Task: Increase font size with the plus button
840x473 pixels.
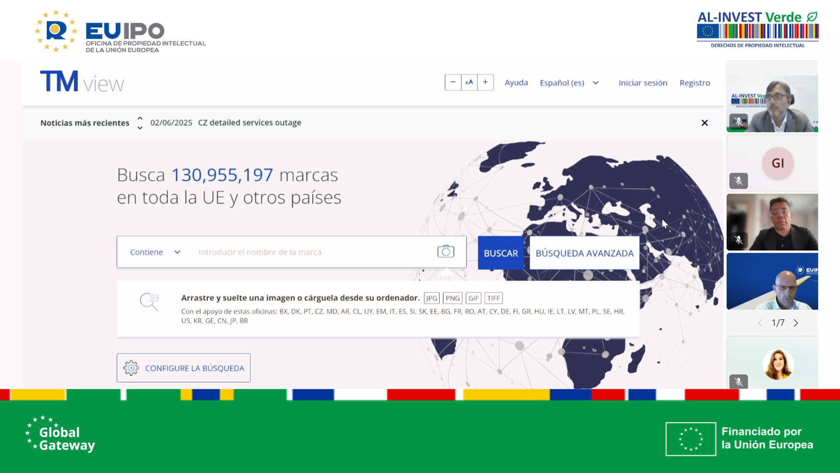Action: pyautogui.click(x=485, y=82)
